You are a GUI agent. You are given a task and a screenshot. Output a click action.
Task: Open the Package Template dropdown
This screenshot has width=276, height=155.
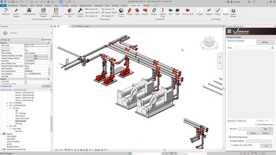coord(259,141)
